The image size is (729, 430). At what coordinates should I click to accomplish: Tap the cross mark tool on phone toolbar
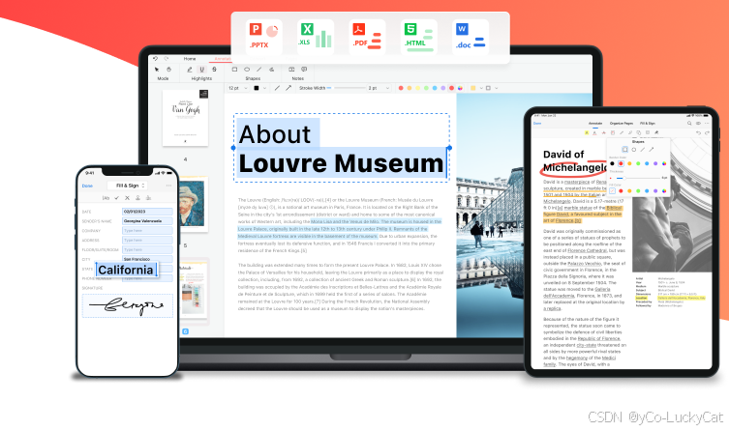pos(127,198)
